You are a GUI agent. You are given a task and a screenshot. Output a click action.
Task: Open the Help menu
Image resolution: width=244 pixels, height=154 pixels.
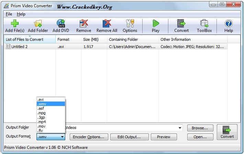tap(21, 14)
